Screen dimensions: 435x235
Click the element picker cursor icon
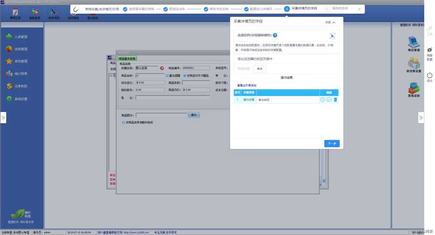pos(332,36)
